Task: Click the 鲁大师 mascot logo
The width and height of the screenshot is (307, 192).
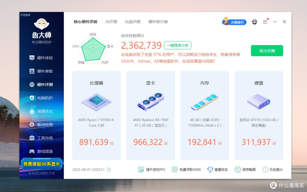Action: coord(42,24)
